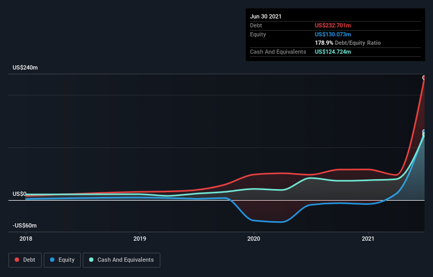Toggle the Debt series legend button

tap(25, 260)
